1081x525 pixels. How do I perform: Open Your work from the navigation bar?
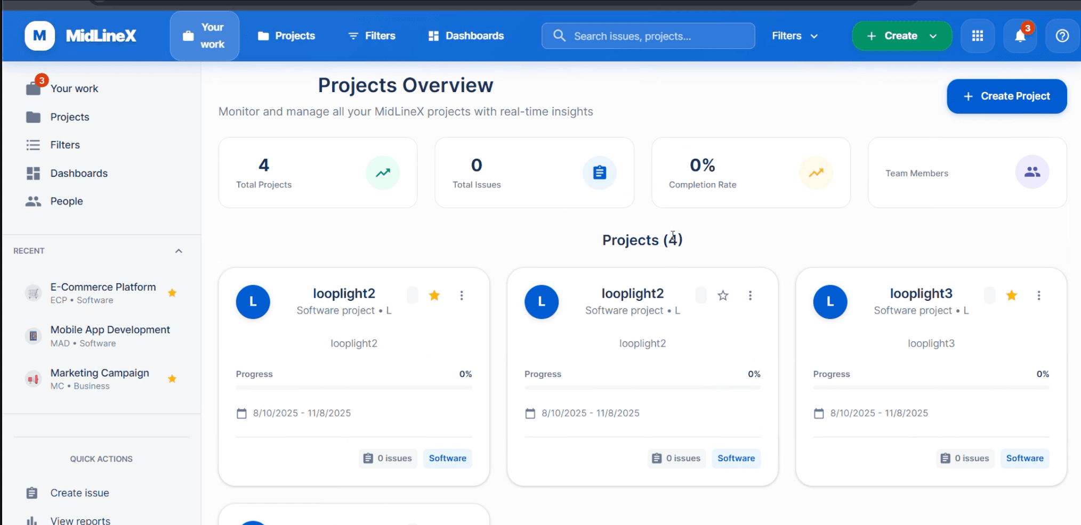click(204, 35)
